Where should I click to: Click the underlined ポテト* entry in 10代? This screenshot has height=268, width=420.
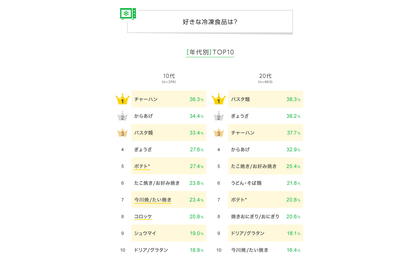[142, 166]
